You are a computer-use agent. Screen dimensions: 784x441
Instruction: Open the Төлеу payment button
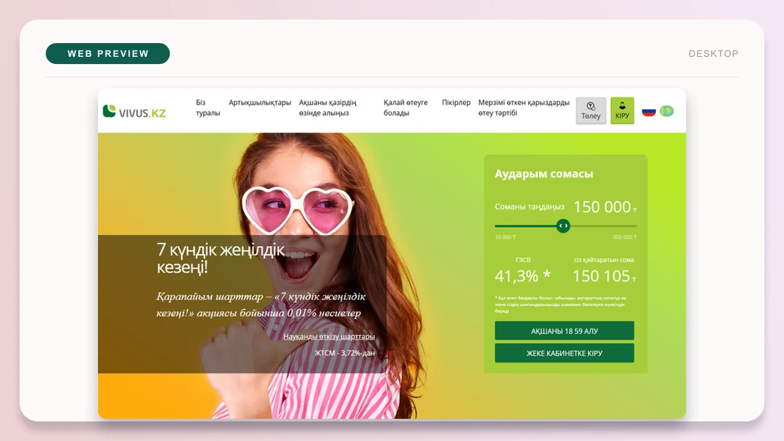click(x=591, y=111)
